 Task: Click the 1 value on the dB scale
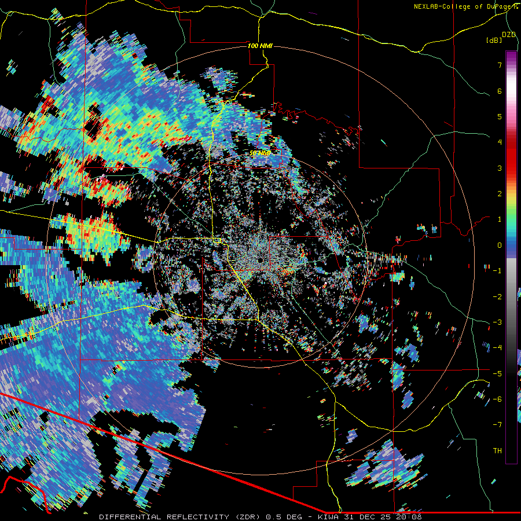coord(500,219)
